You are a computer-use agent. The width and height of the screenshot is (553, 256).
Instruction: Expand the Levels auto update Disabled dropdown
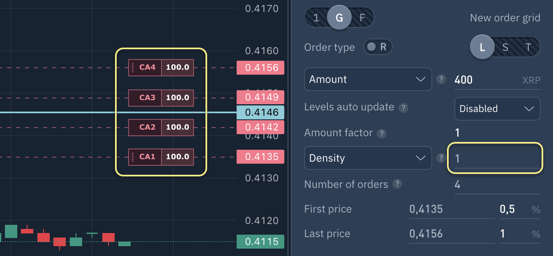point(497,109)
